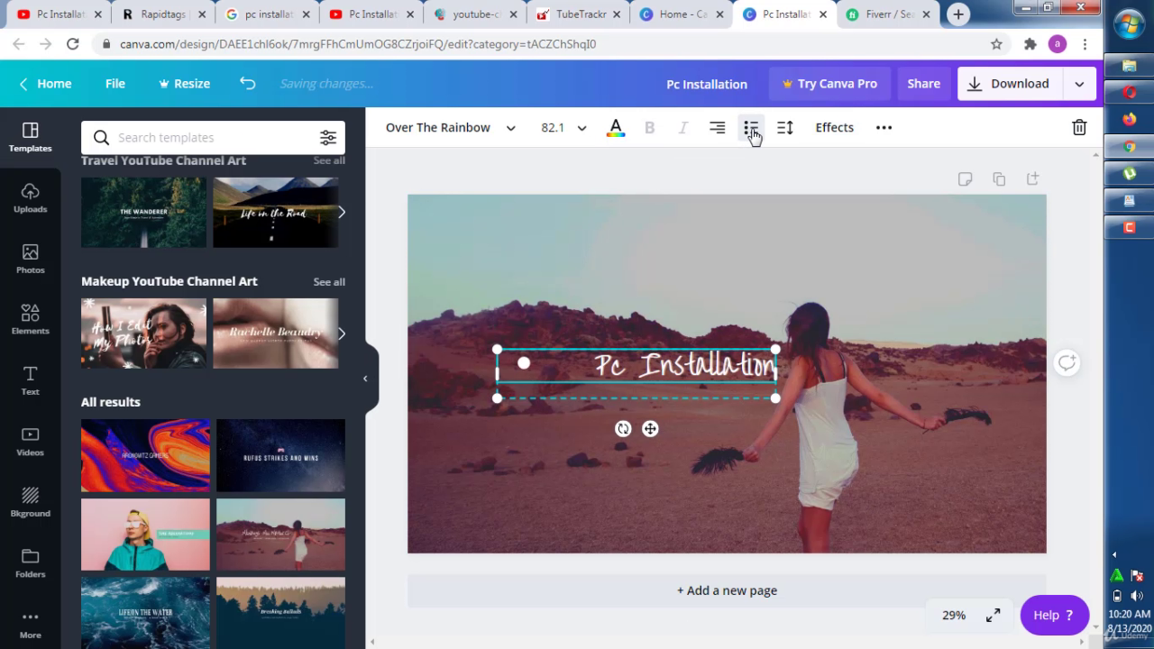Click Add a new page

point(727,590)
